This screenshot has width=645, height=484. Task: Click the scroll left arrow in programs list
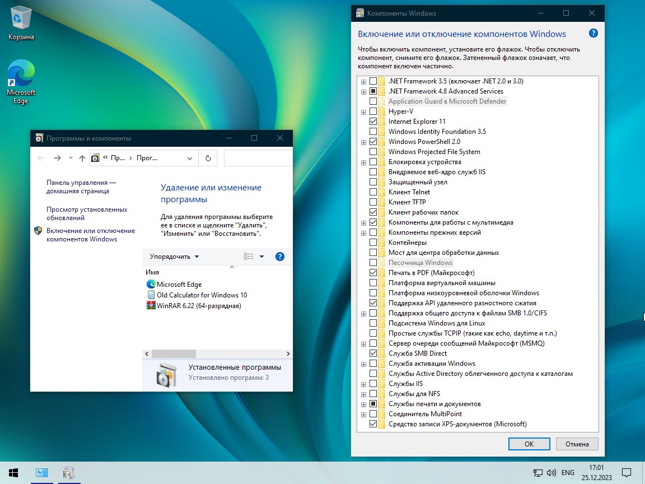click(x=147, y=353)
